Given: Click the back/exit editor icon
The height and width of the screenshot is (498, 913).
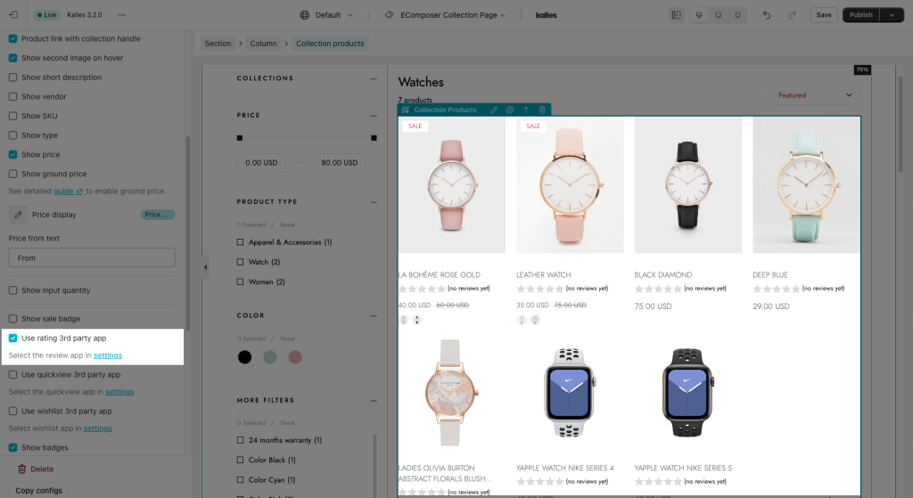Looking at the screenshot, I should click(13, 14).
